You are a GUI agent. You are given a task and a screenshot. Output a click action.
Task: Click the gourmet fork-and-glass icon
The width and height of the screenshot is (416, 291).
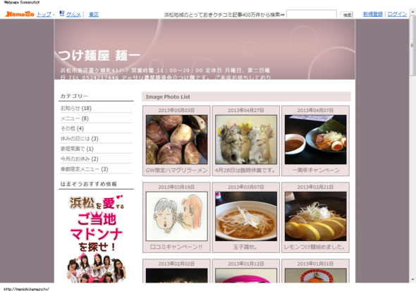(62, 13)
